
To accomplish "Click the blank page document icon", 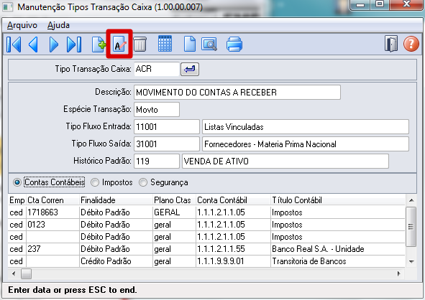I will point(189,44).
